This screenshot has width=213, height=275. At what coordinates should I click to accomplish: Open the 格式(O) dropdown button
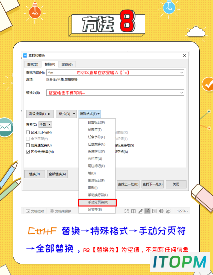click(66, 114)
